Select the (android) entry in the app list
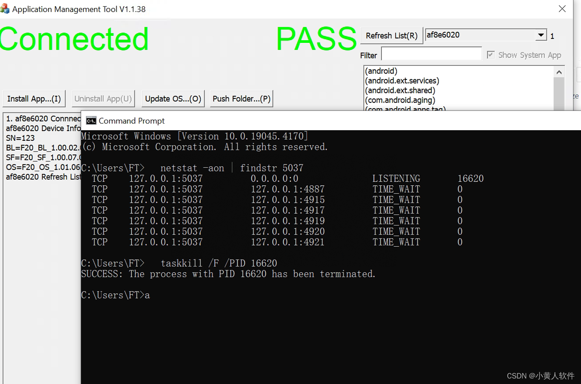This screenshot has width=581, height=384. click(381, 71)
